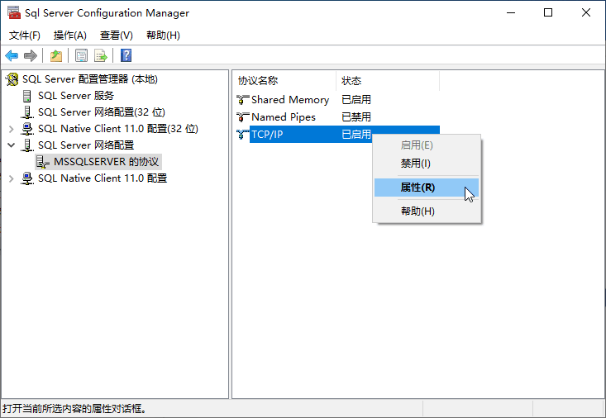Select SQL Native Client 11.0 配置(32 位) label
The image size is (606, 418).
coord(118,129)
